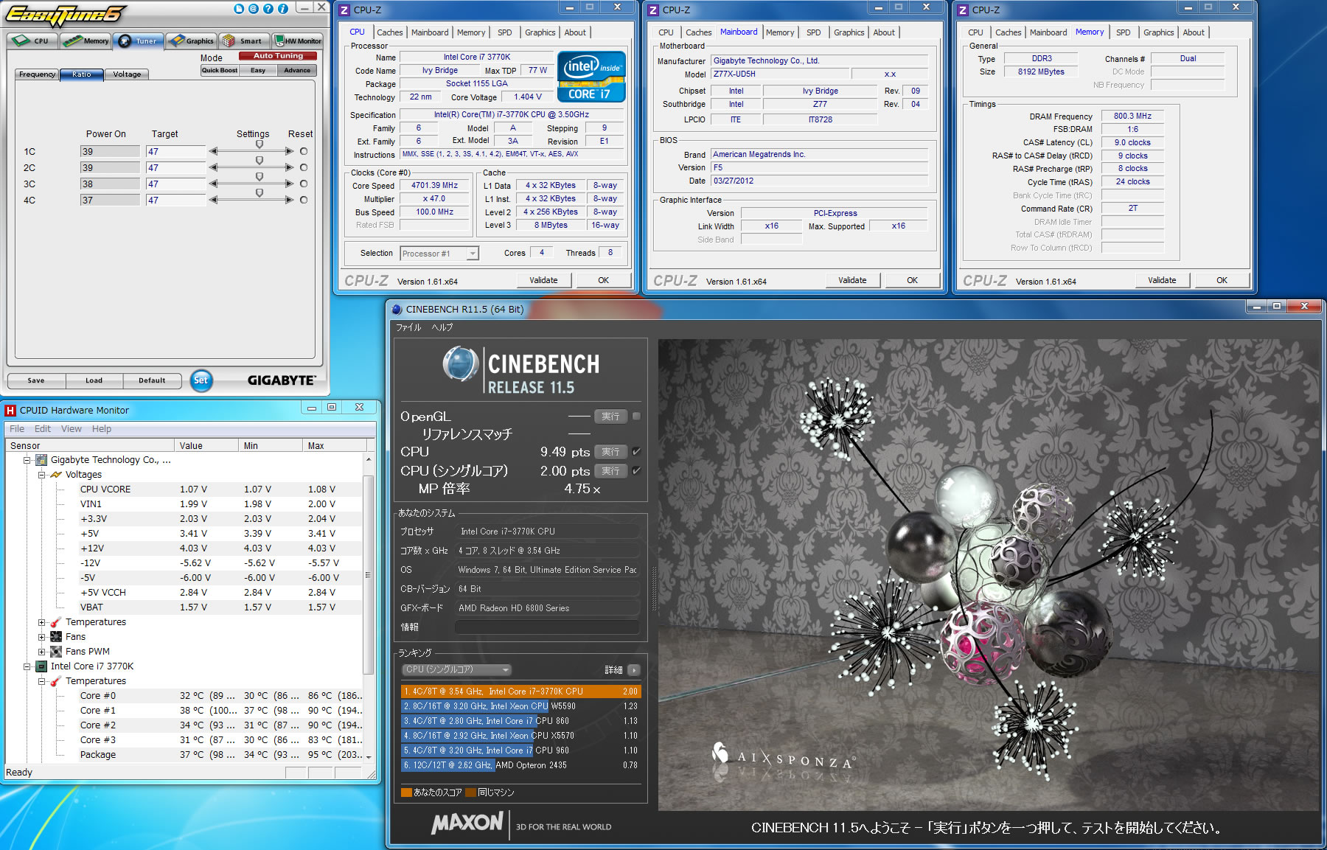
Task: Click the Save button in EasyTune6
Action: pos(36,380)
